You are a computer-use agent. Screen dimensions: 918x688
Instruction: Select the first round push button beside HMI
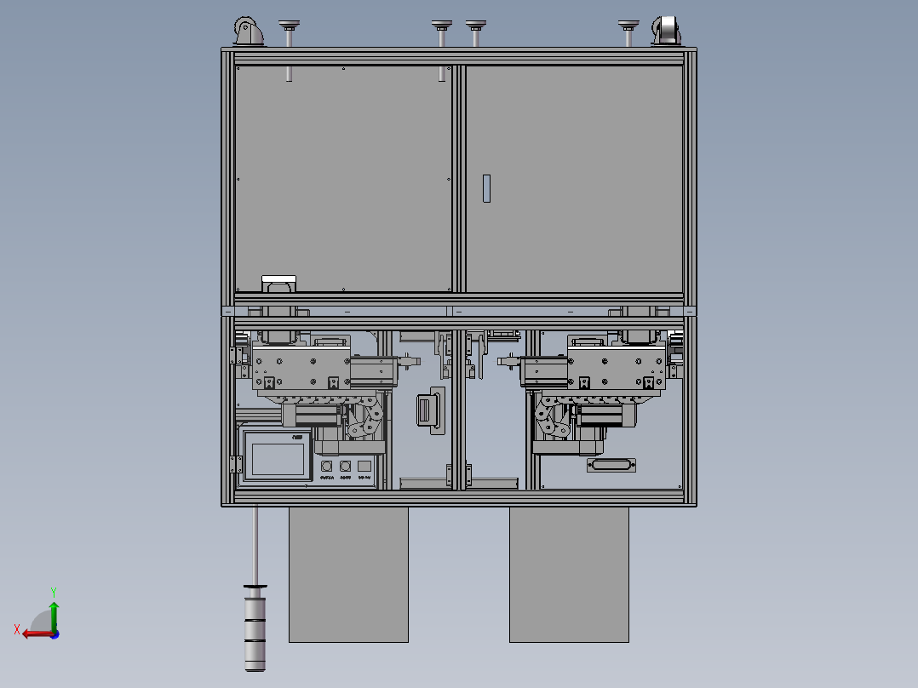pyautogui.click(x=327, y=466)
